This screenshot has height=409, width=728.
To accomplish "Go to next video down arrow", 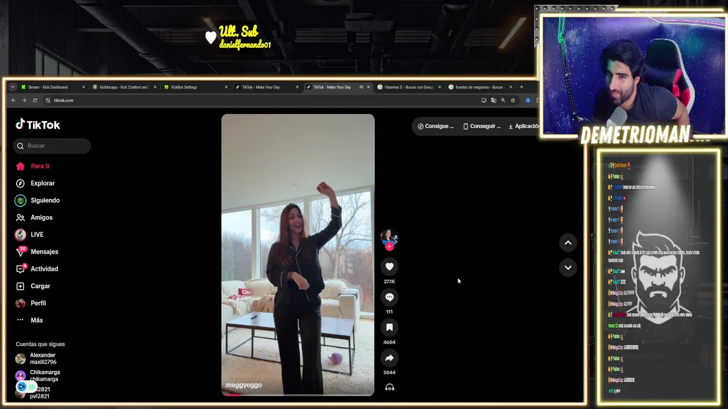I will [x=568, y=268].
